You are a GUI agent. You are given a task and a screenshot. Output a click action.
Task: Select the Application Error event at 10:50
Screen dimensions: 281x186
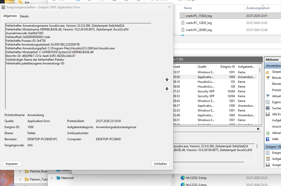point(215,77)
